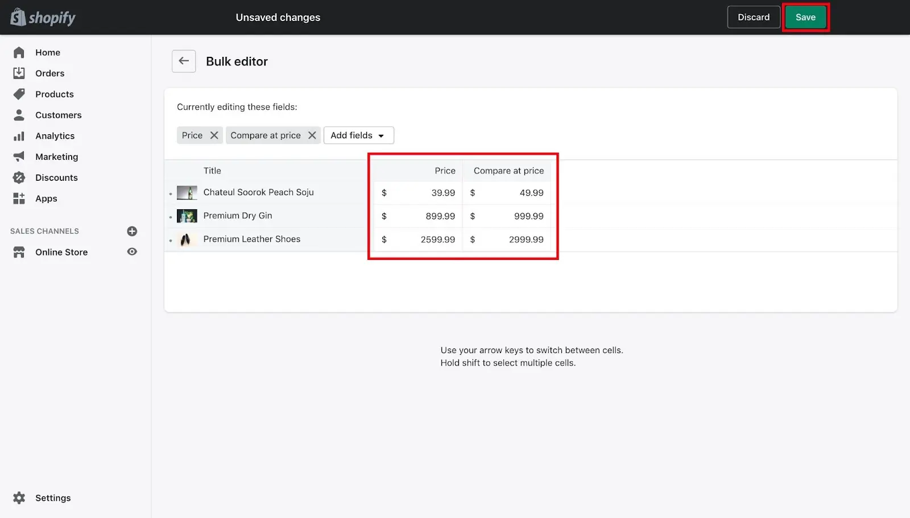Save the unsaved changes

[x=805, y=18]
